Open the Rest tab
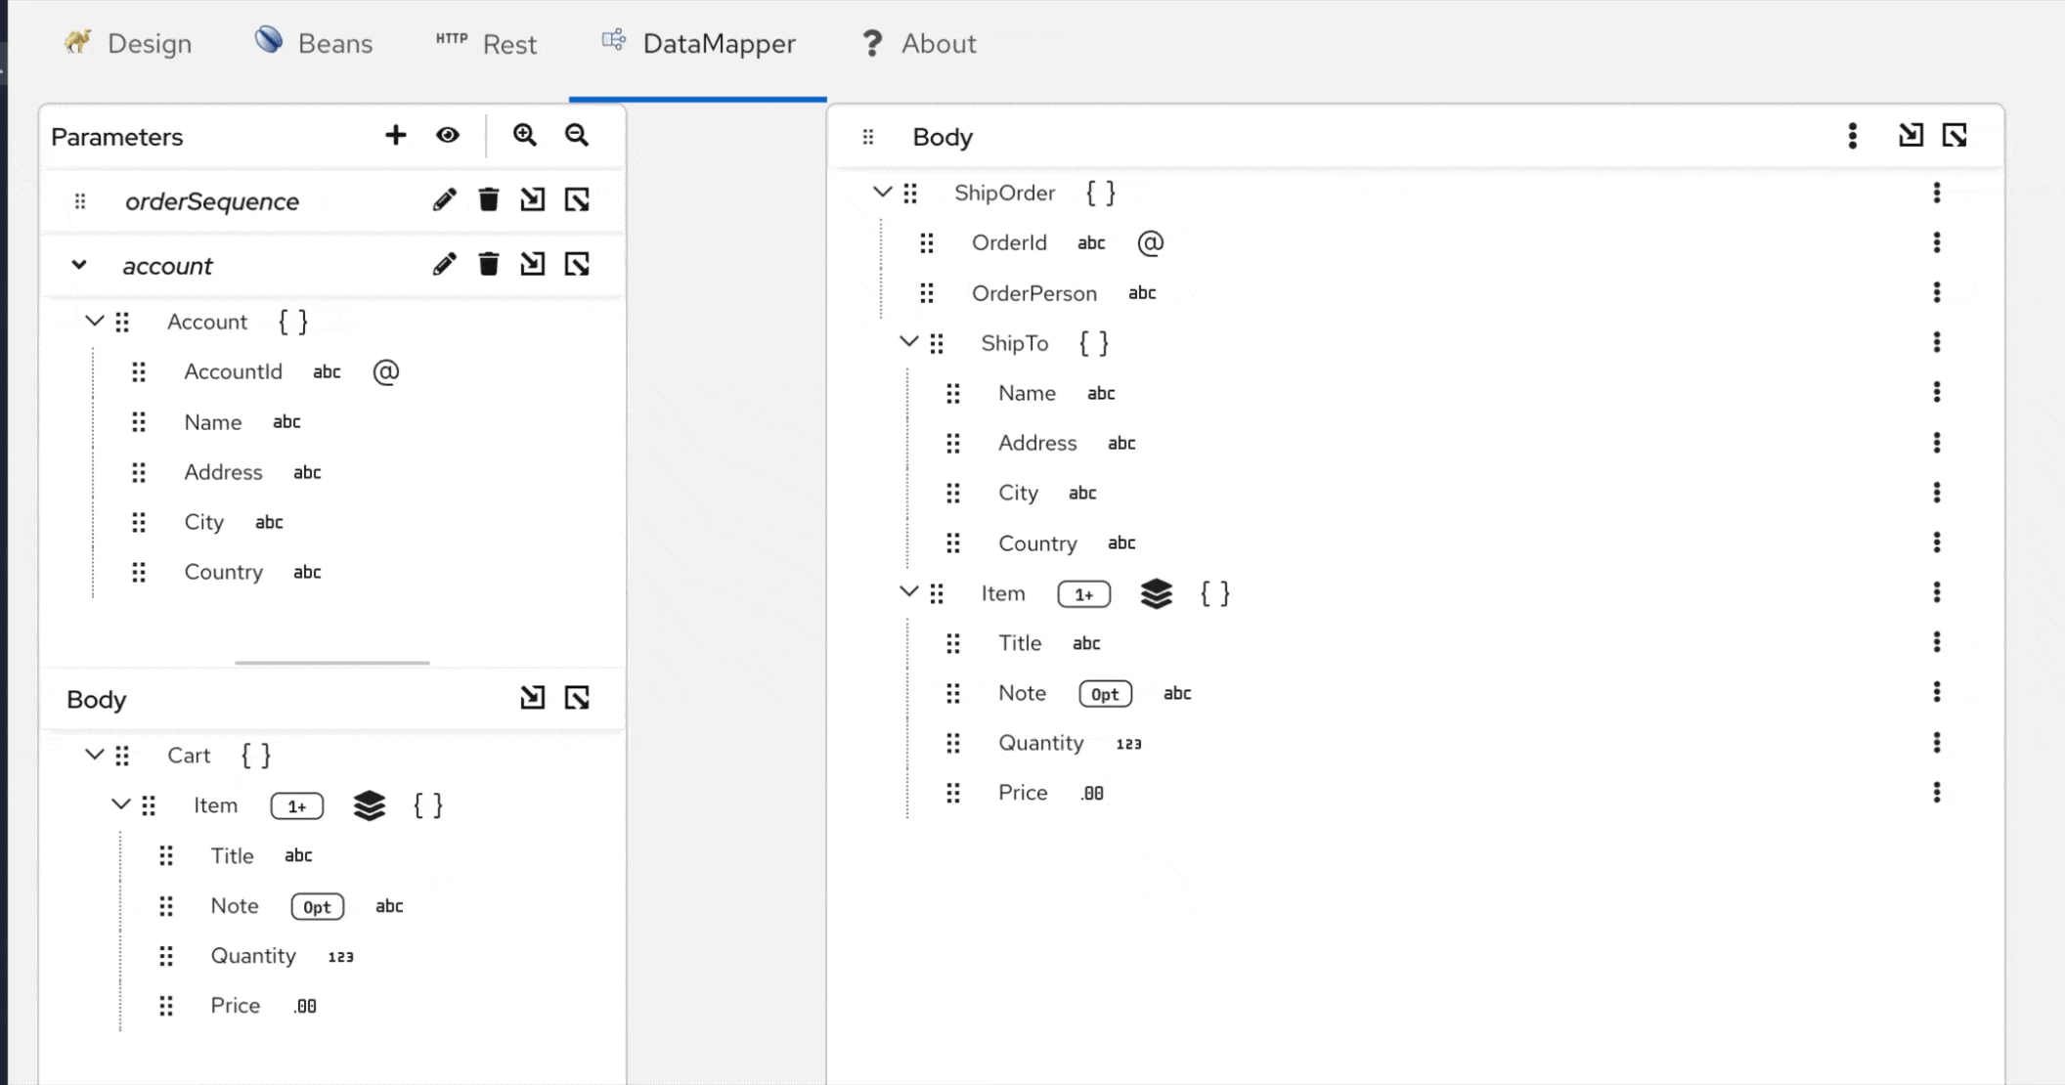The image size is (2065, 1085). (x=487, y=43)
